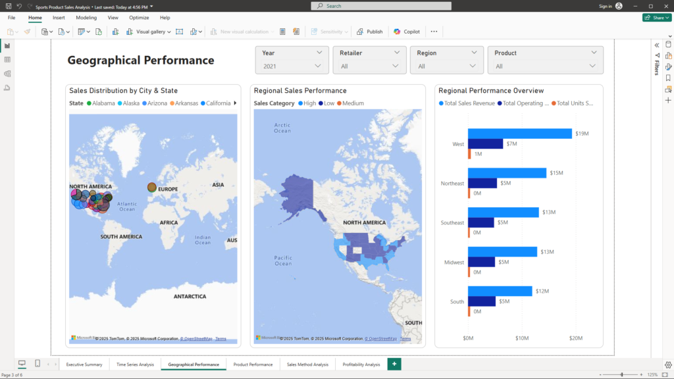Click the Save icon in title bar

[9, 6]
